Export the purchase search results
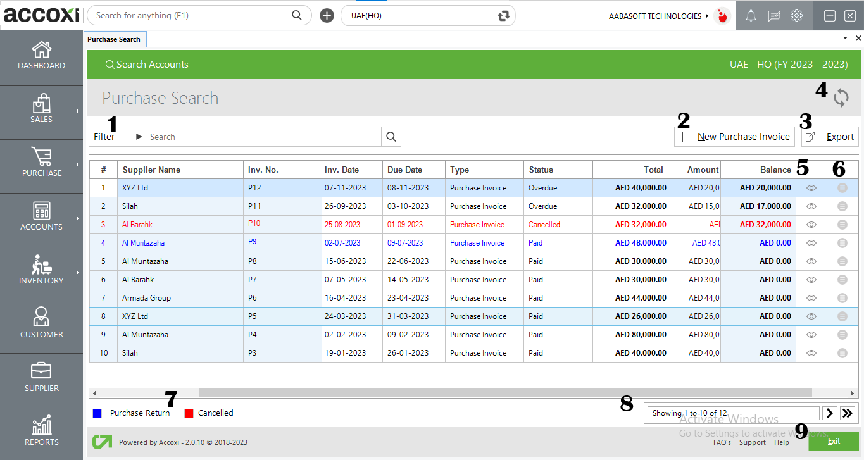The width and height of the screenshot is (864, 460). [830, 136]
